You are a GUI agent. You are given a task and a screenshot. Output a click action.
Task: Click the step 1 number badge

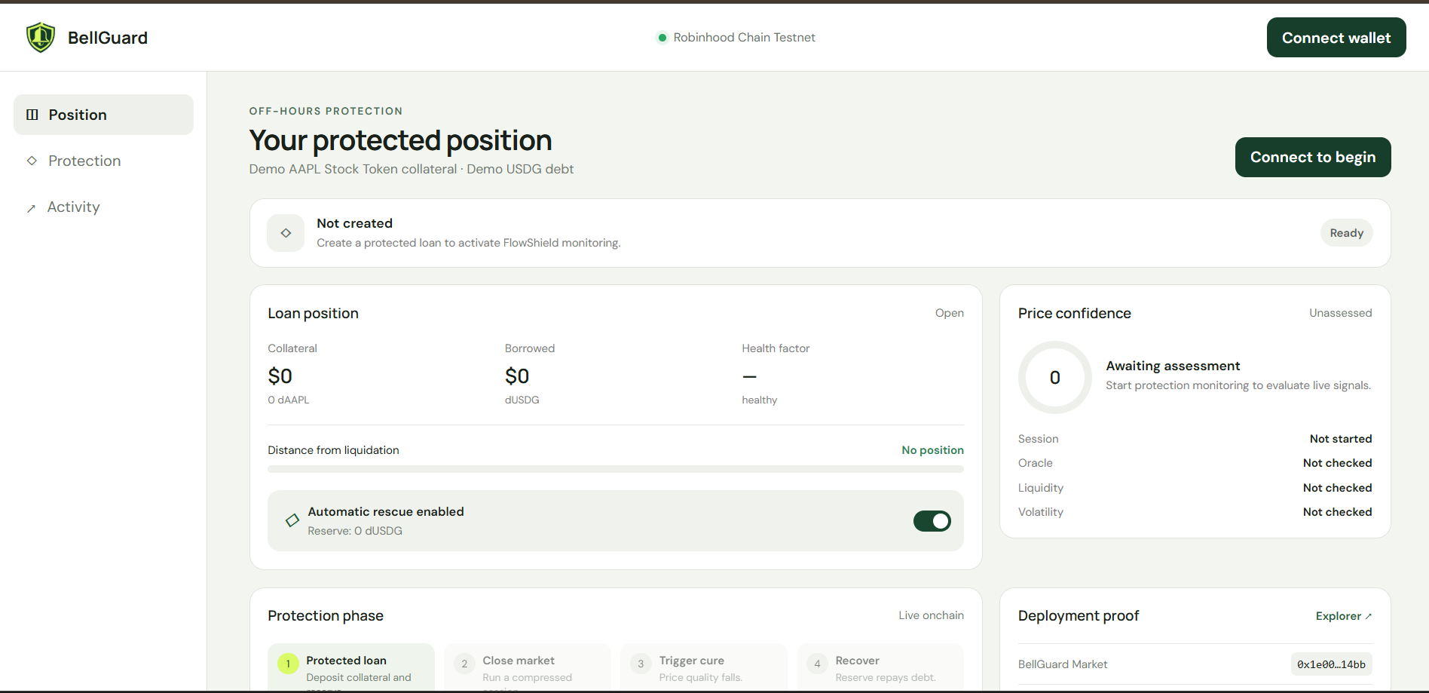tap(288, 664)
